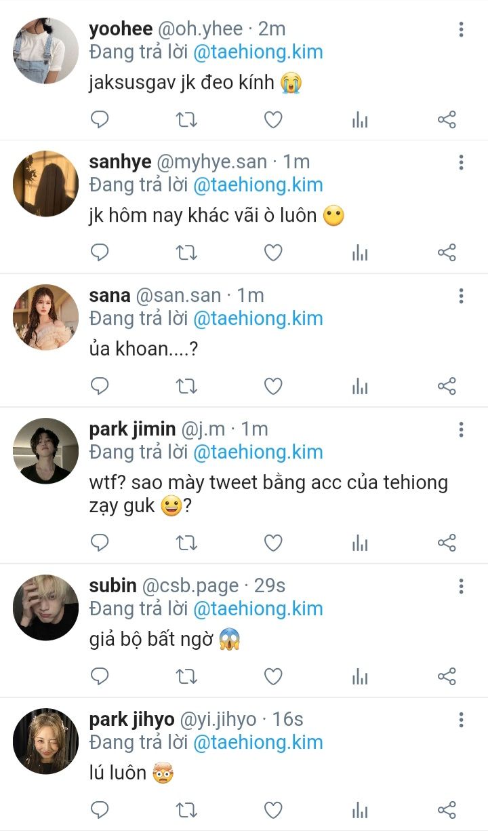This screenshot has height=831, width=488.
Task: Open three-dot menu on park jimin's tweet
Action: click(461, 429)
